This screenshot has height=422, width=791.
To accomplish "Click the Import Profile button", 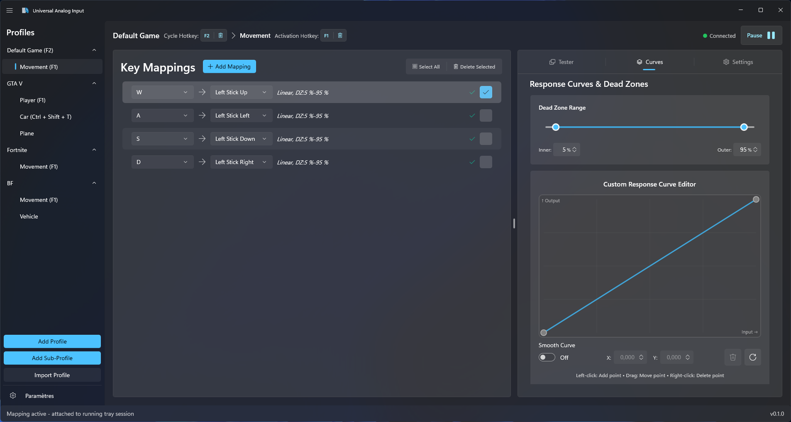I will point(52,375).
